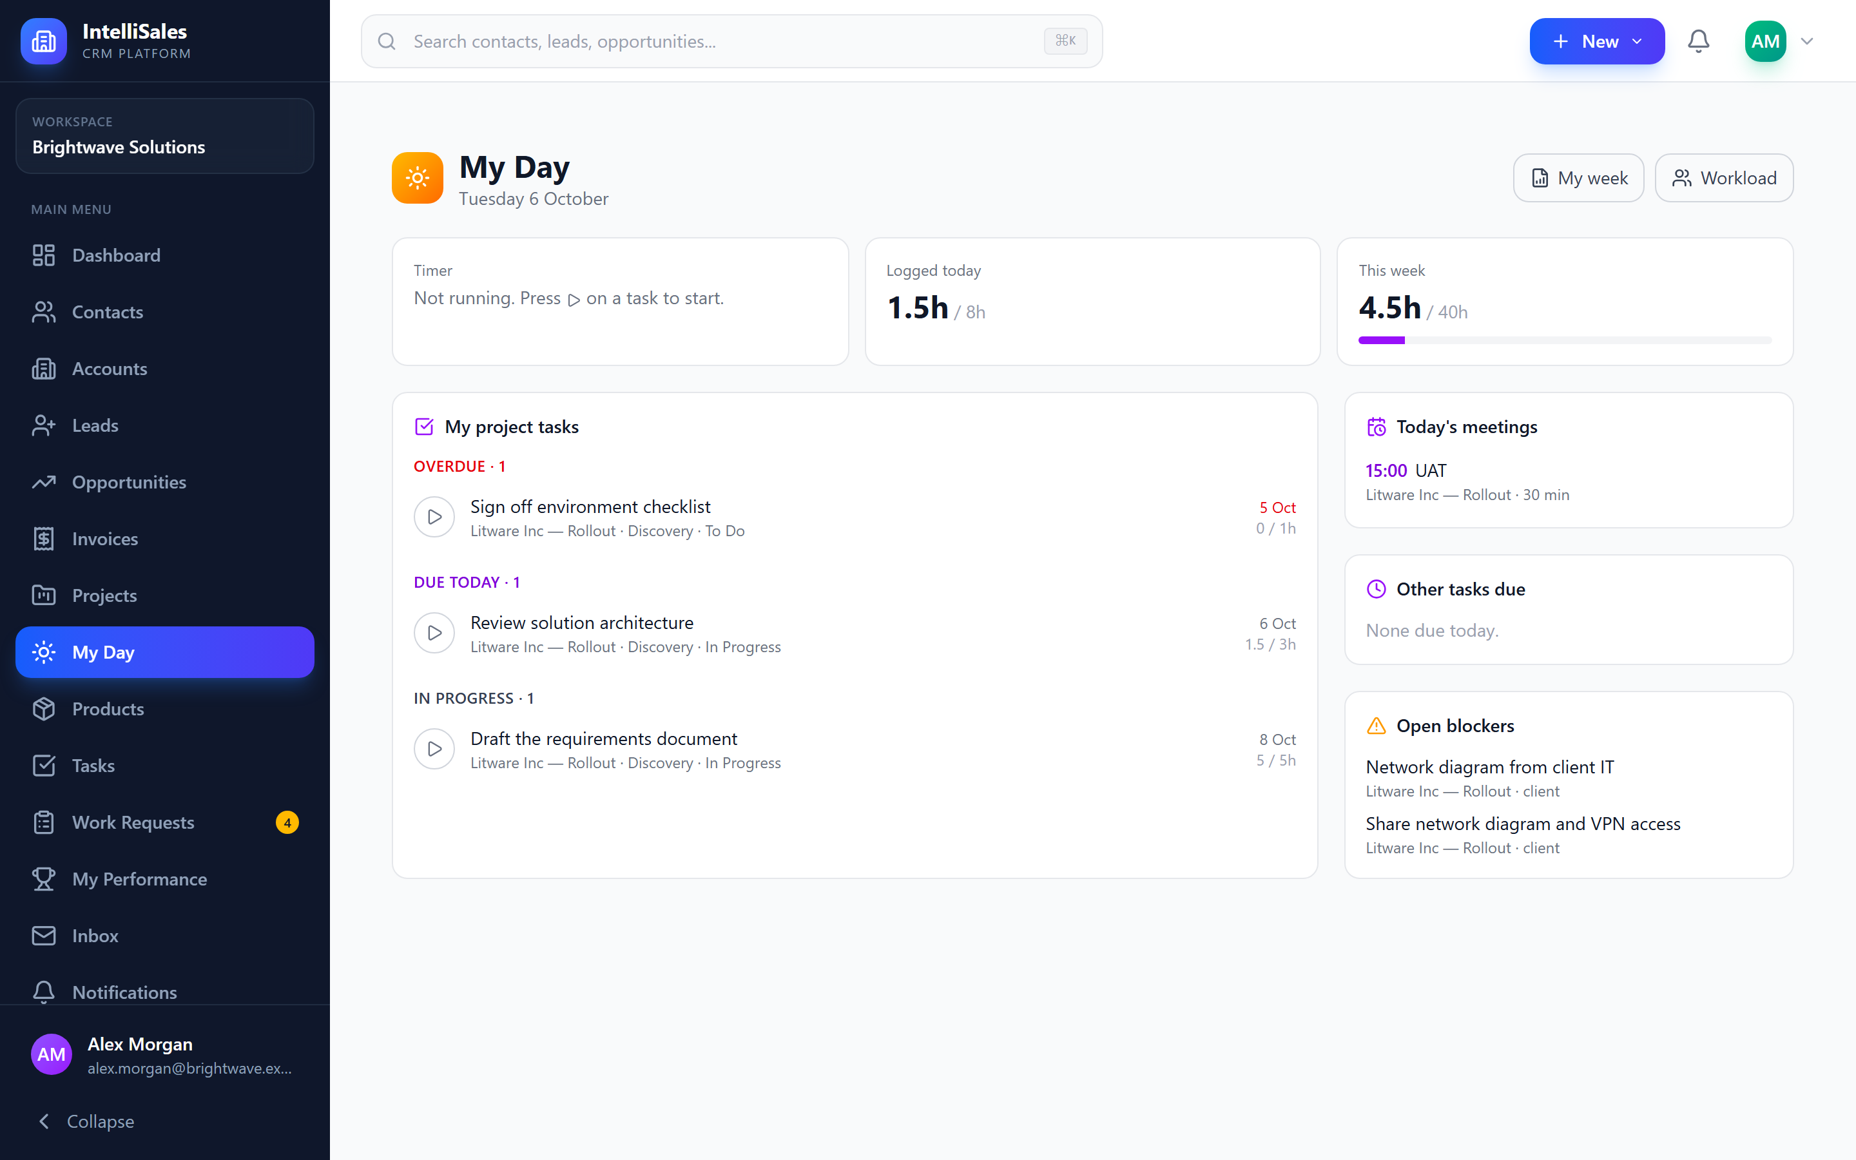Click the overdue 5 Oct date
The image size is (1856, 1160).
tap(1278, 508)
